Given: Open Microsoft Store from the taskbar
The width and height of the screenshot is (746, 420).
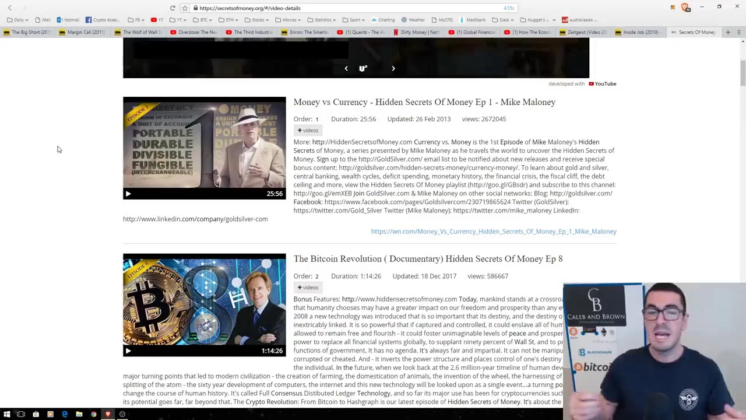Looking at the screenshot, I should [36, 414].
